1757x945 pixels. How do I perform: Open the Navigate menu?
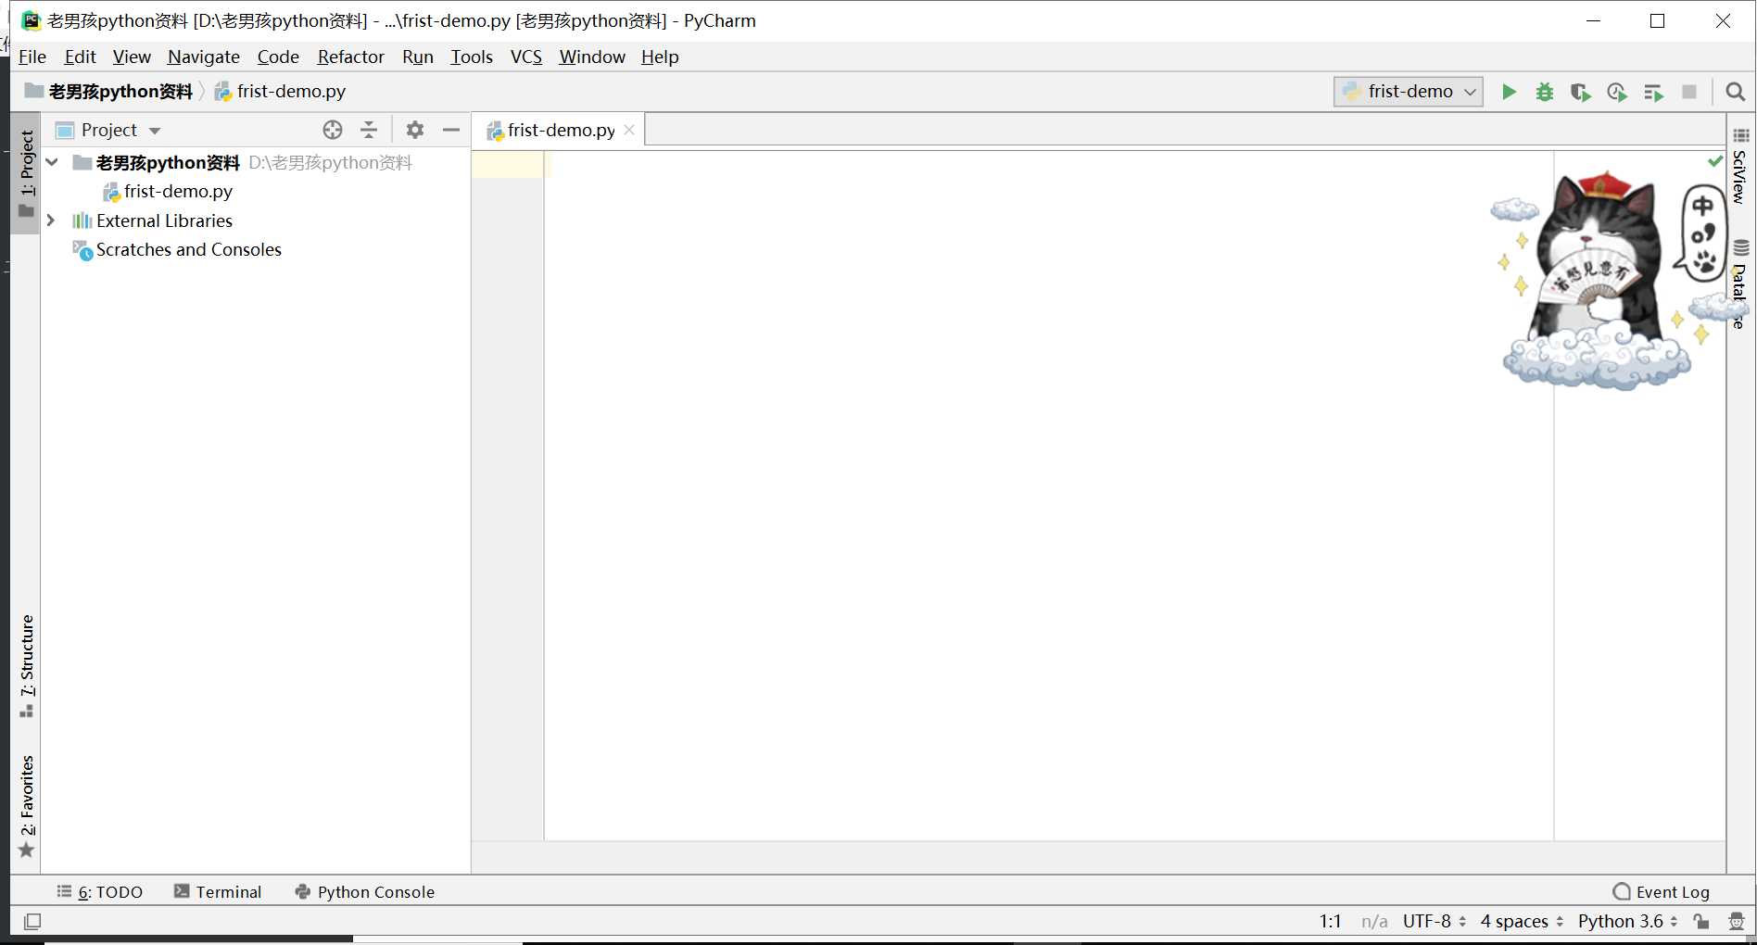(x=204, y=57)
